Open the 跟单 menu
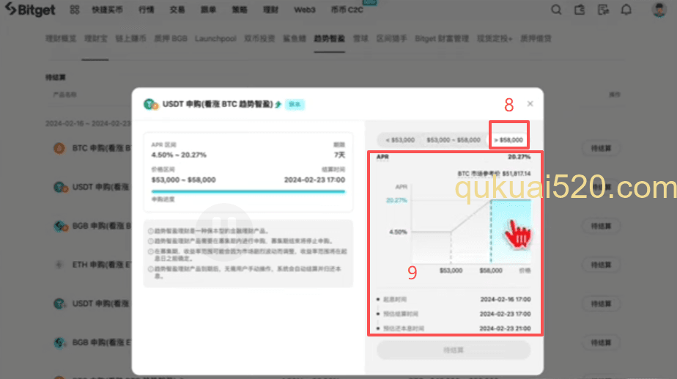Image resolution: width=677 pixels, height=379 pixels. 208,10
